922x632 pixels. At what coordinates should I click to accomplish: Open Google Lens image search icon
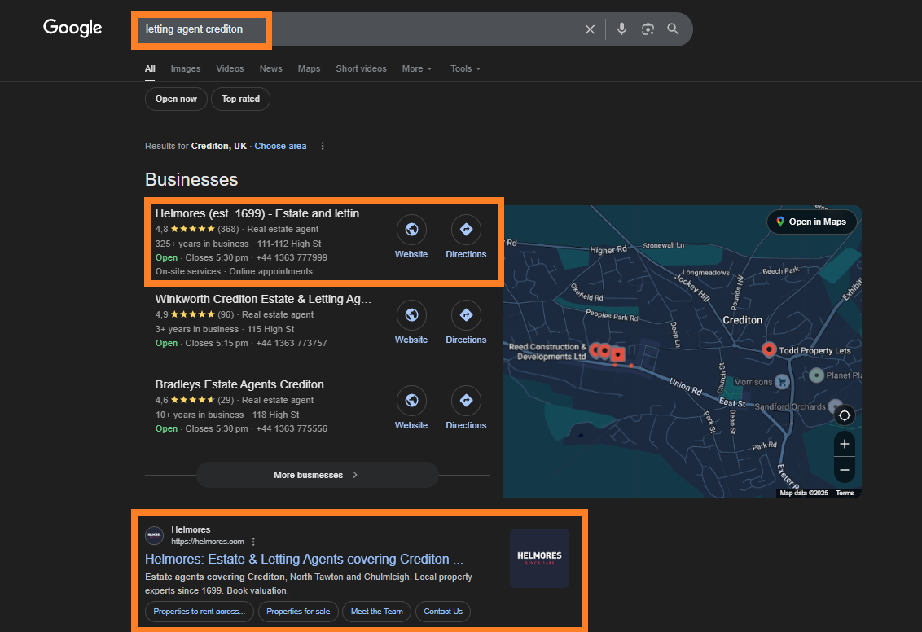[x=648, y=29]
